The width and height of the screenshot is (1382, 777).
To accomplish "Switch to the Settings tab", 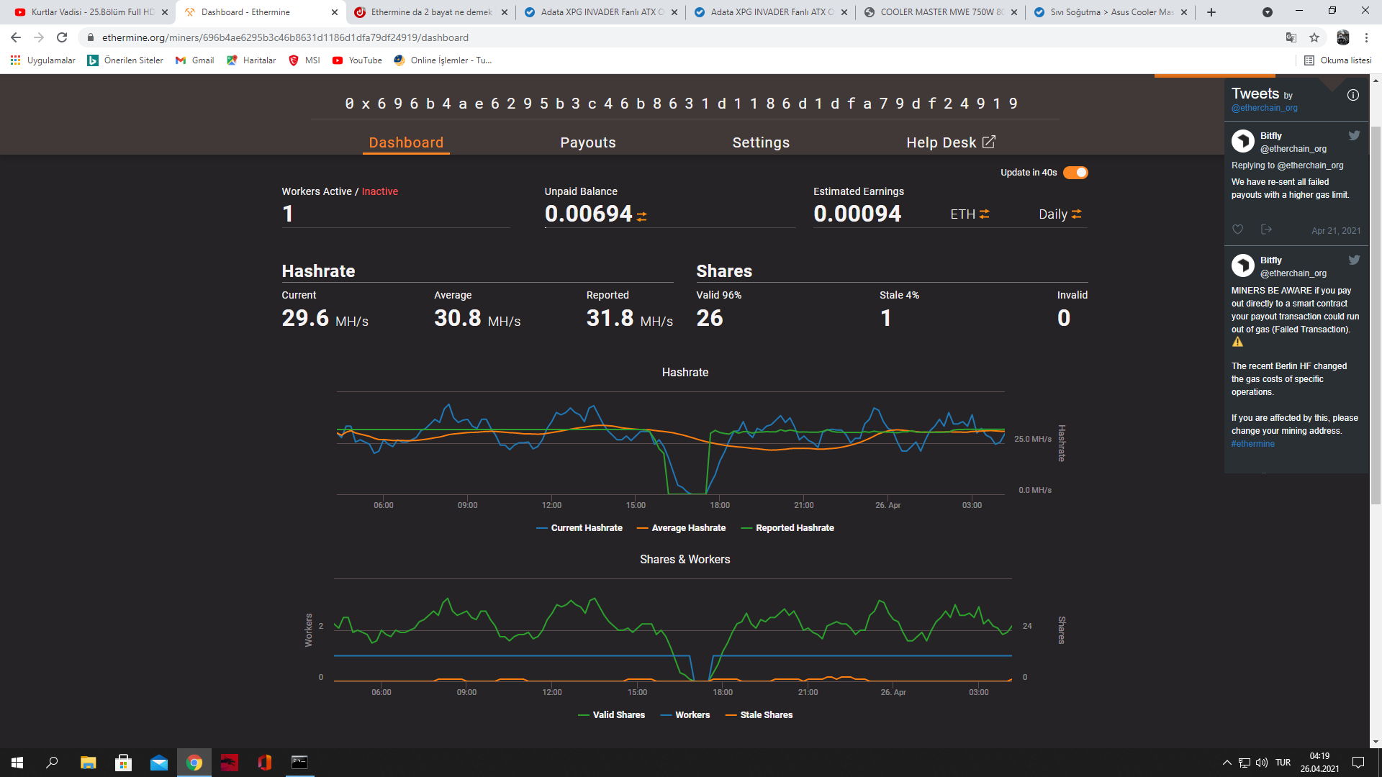I will tap(761, 142).
